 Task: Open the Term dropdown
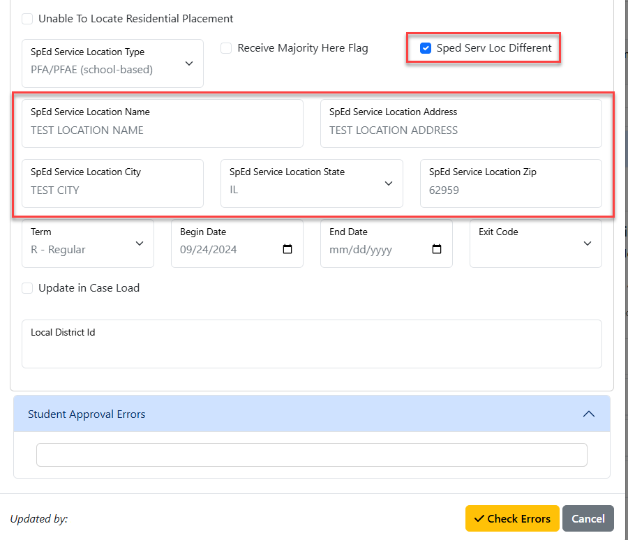pyautogui.click(x=88, y=243)
